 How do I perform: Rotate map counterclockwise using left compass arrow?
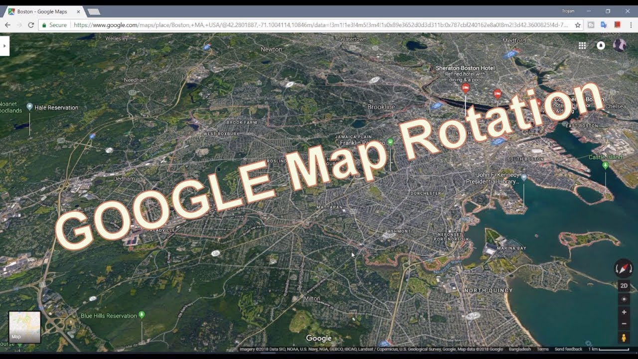(617, 269)
